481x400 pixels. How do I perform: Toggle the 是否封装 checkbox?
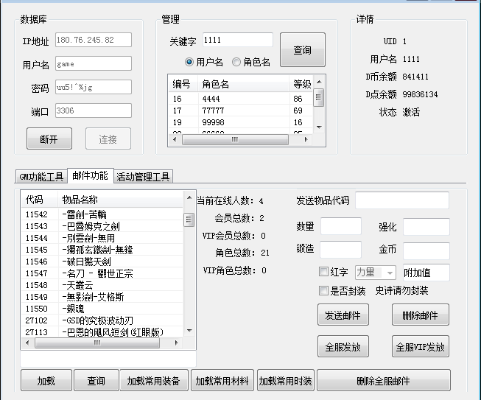point(323,290)
